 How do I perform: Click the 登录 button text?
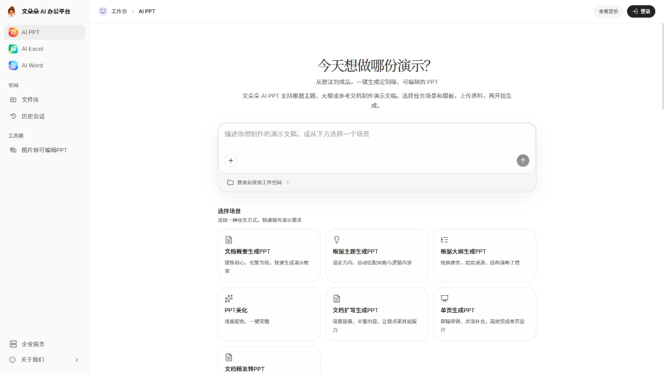[x=645, y=11]
